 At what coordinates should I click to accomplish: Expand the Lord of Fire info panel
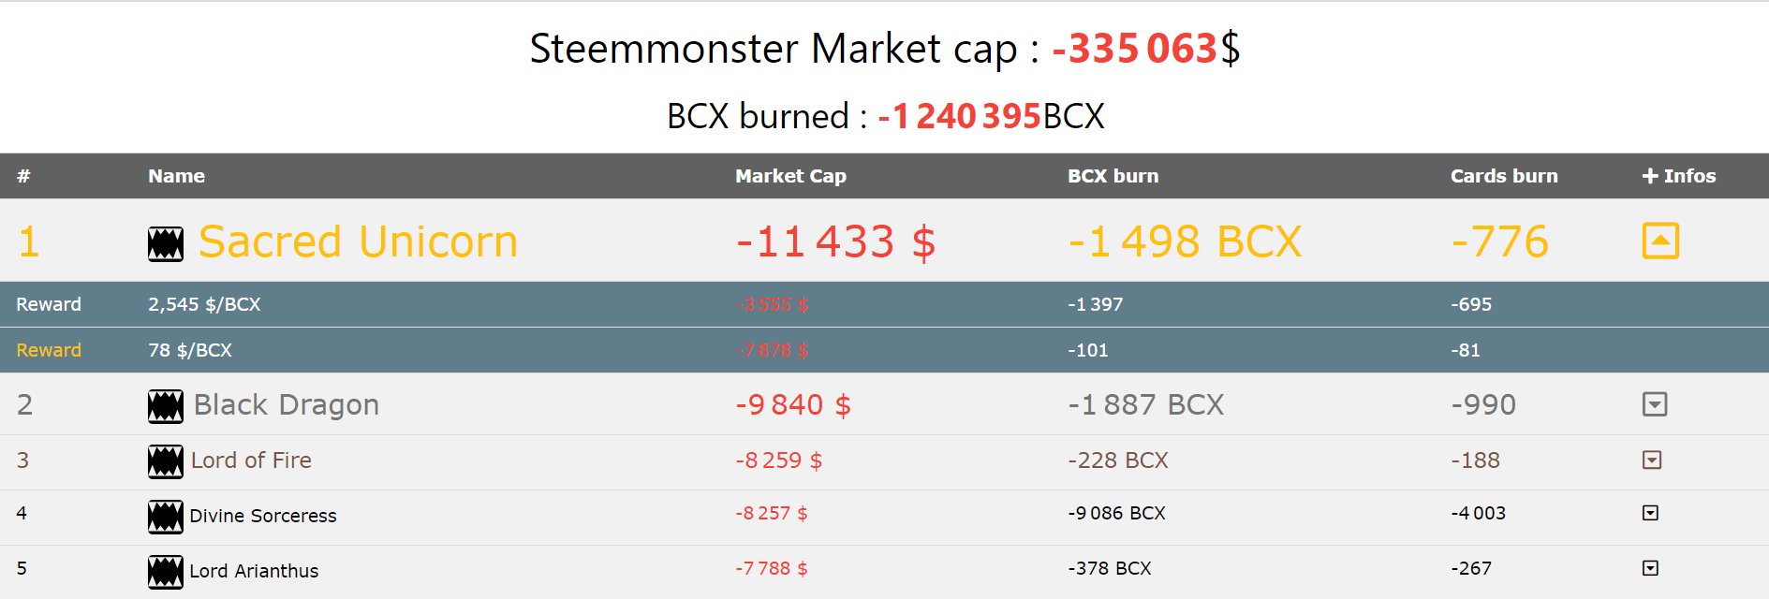1653,460
